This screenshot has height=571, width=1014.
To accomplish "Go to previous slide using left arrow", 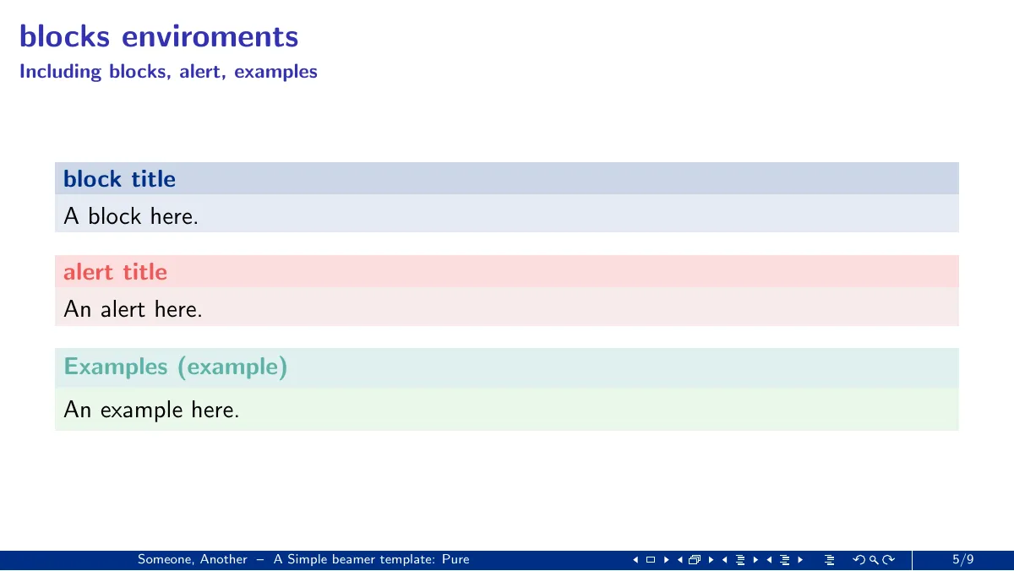I will coord(635,560).
